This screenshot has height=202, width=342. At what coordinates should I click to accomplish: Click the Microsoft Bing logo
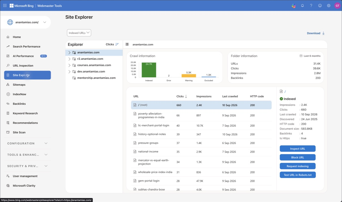(x=22, y=6)
